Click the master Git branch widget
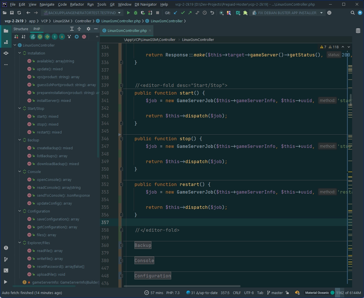364x298 pixels. [275, 293]
